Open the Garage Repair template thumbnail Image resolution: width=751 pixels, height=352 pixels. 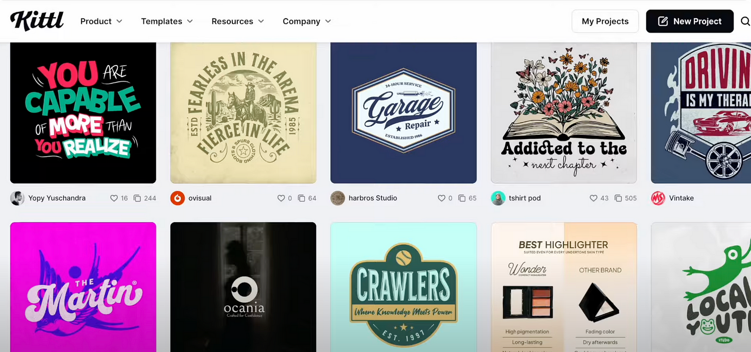click(403, 112)
